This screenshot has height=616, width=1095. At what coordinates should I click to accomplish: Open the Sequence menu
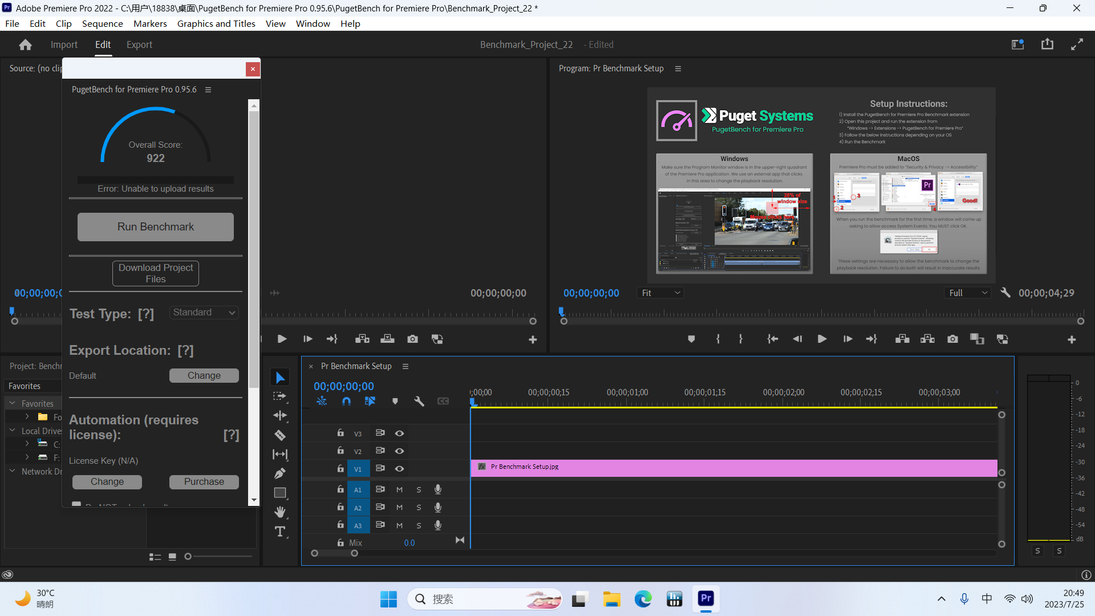tap(103, 23)
